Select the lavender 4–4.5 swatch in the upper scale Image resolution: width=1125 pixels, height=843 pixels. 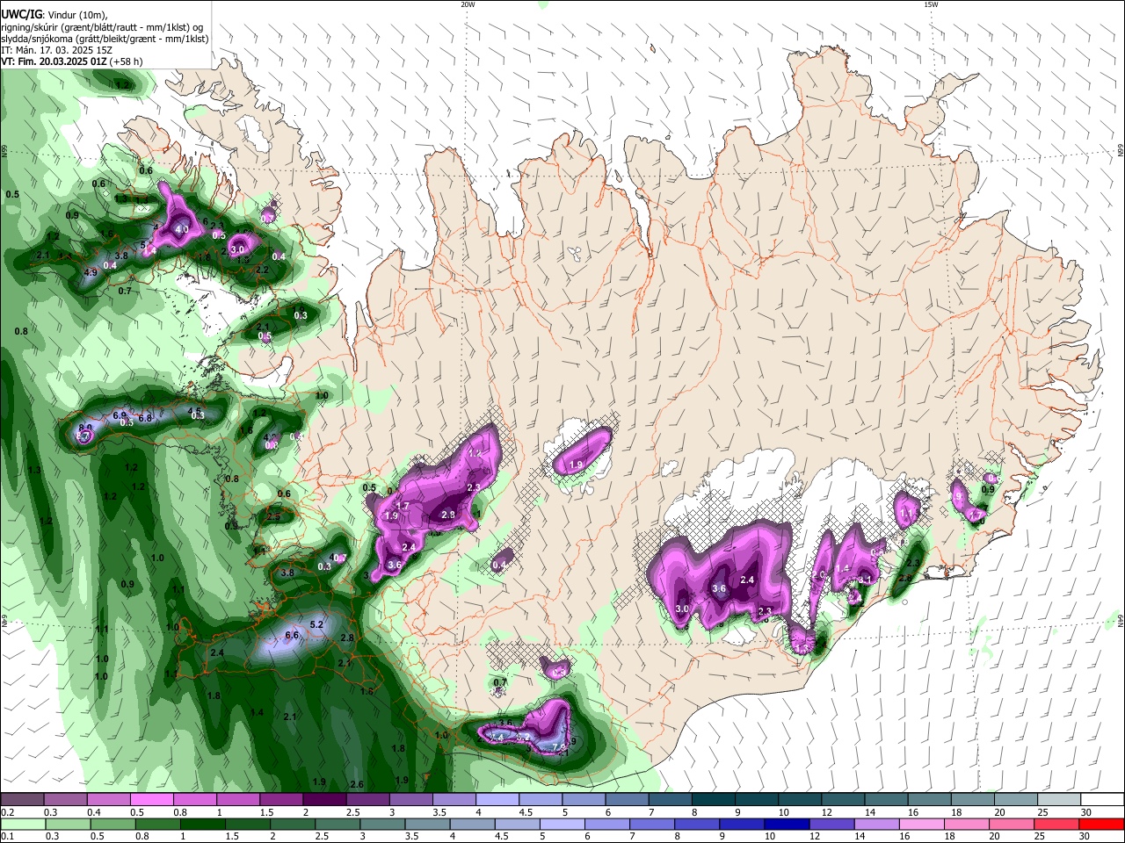pyautogui.click(x=497, y=800)
